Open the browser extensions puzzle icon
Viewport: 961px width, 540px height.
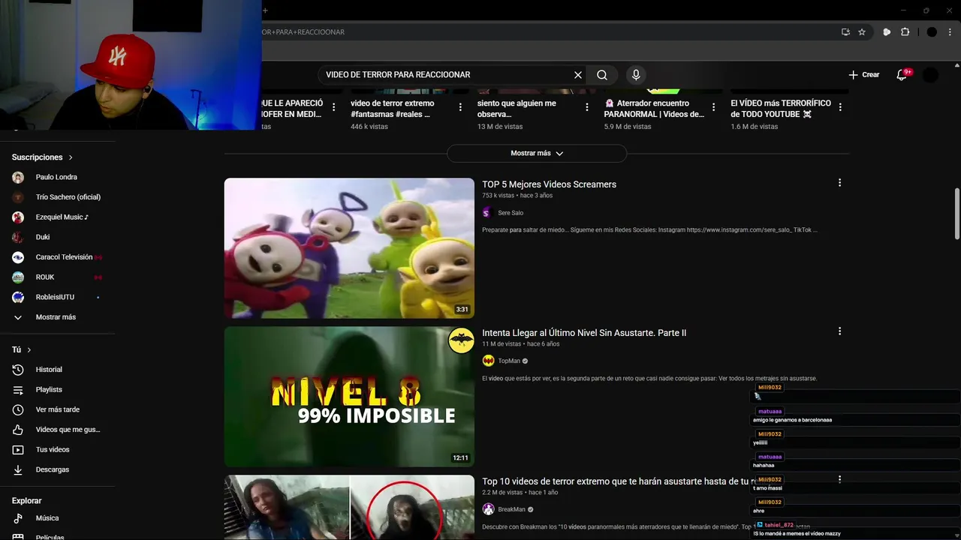click(x=905, y=32)
